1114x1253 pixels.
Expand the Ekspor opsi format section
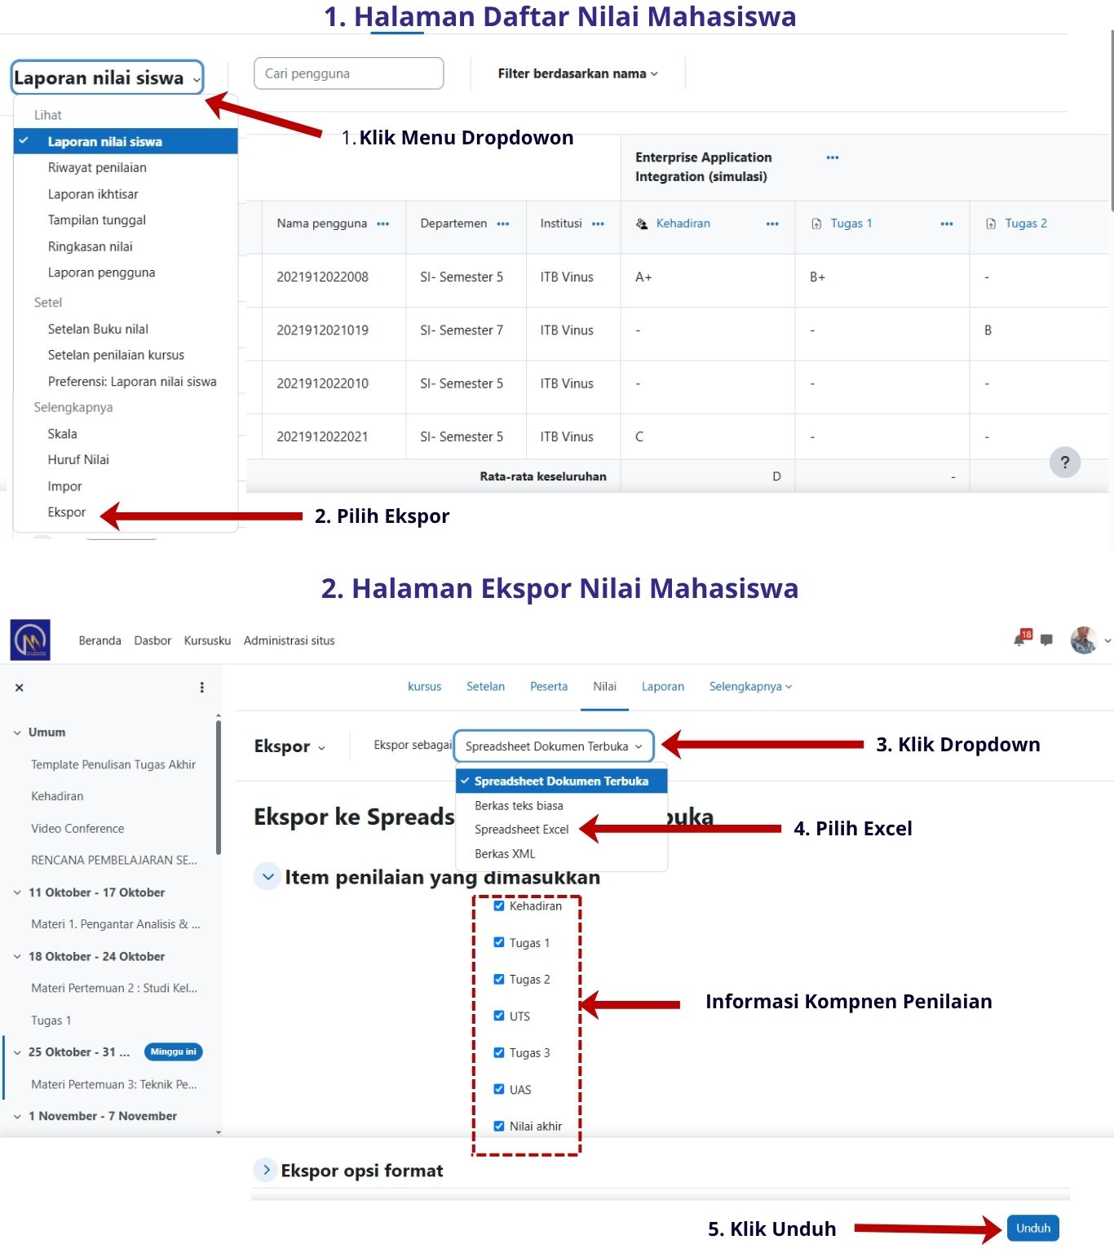click(x=266, y=1170)
